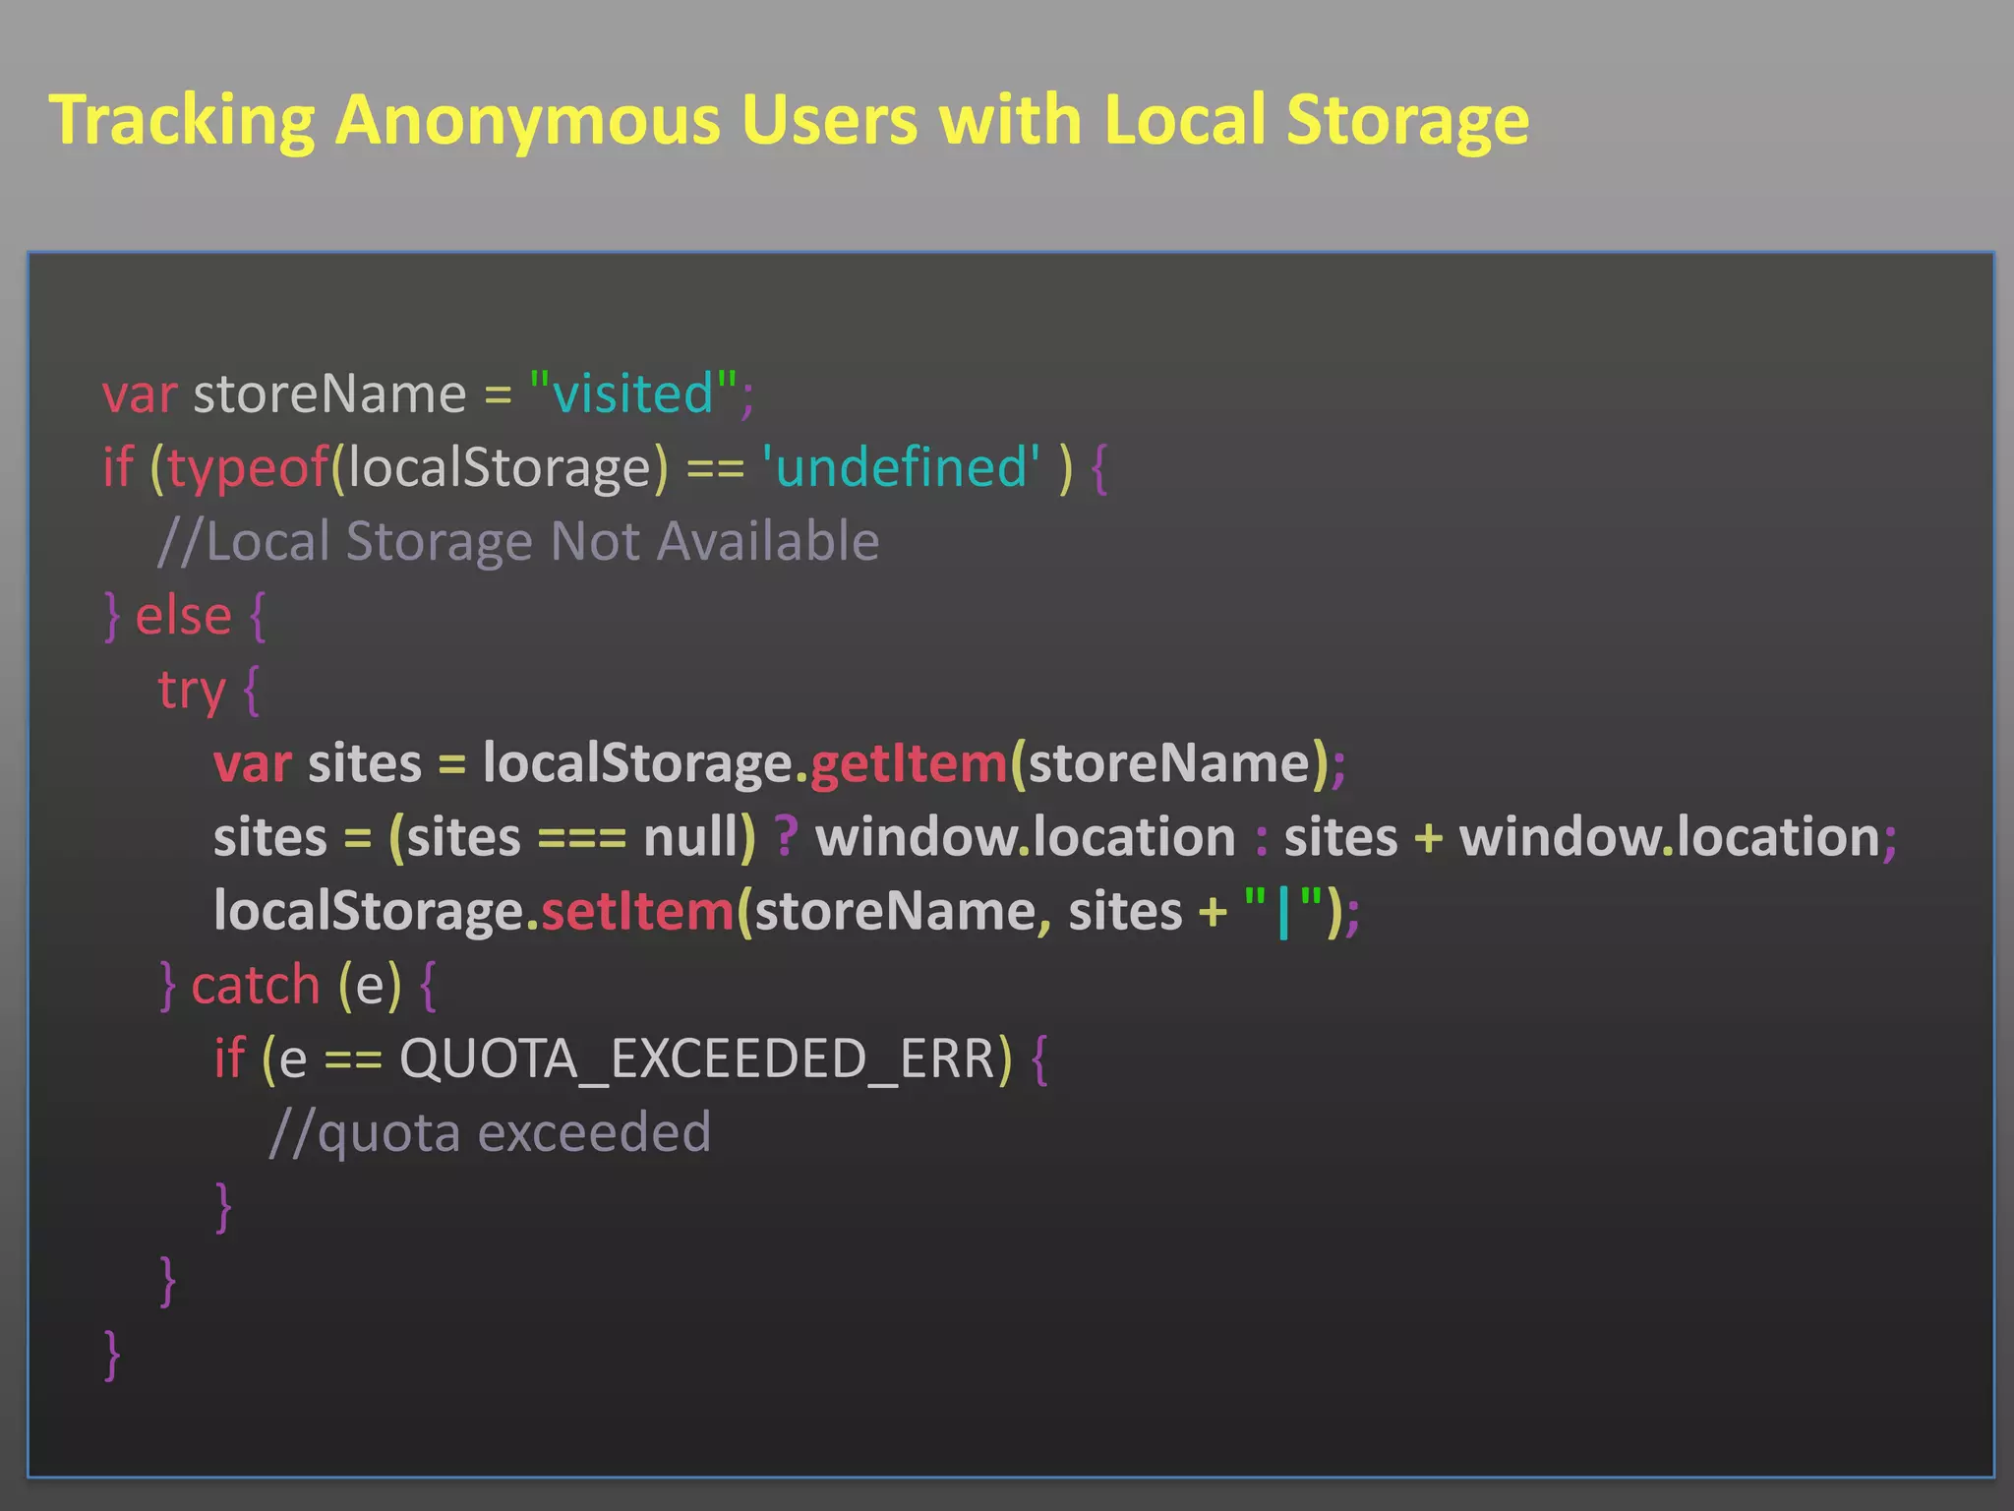
Task: Click the comment "//Local Storage Not Available"
Action: [x=518, y=542]
